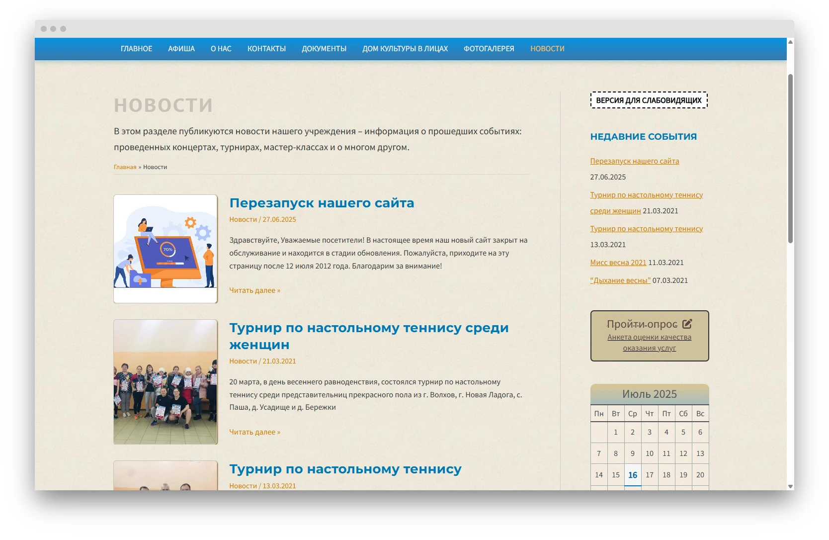Go to the Фотогалерея menu section
Screen dimensions: 829x540
tap(489, 49)
